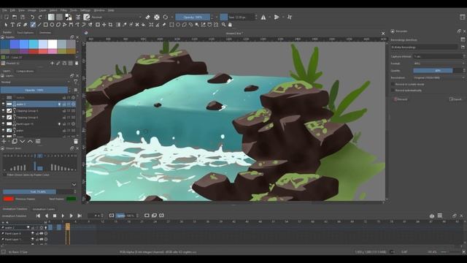Select the Move tool
467x263 pixels.
104,25
